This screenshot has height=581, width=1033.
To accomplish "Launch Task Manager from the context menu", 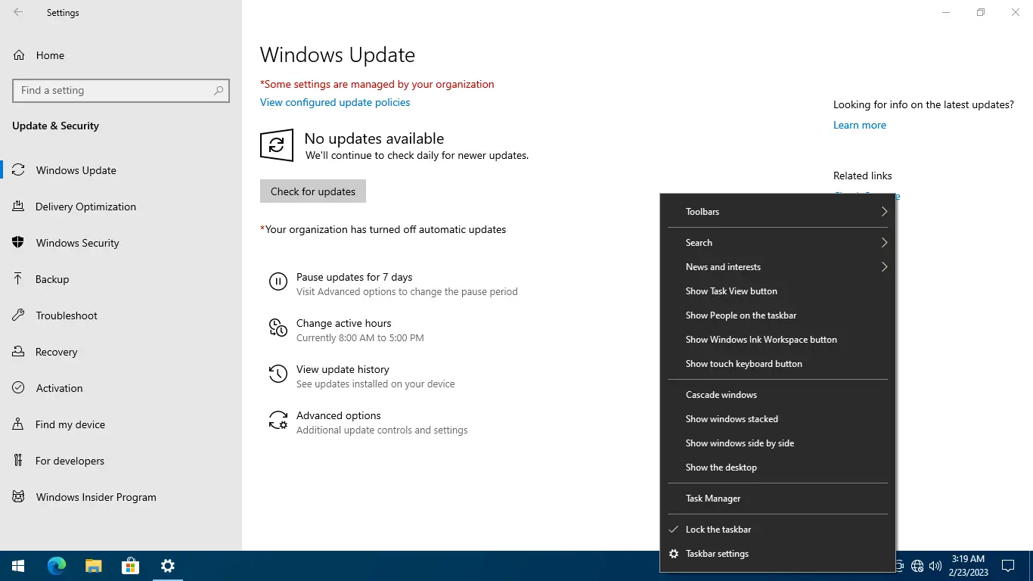I will click(777, 499).
